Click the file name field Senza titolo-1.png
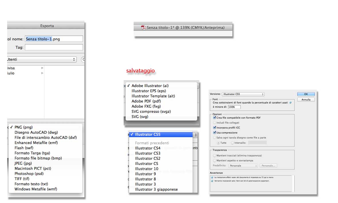The width and height of the screenshot is (338, 203). [54, 39]
